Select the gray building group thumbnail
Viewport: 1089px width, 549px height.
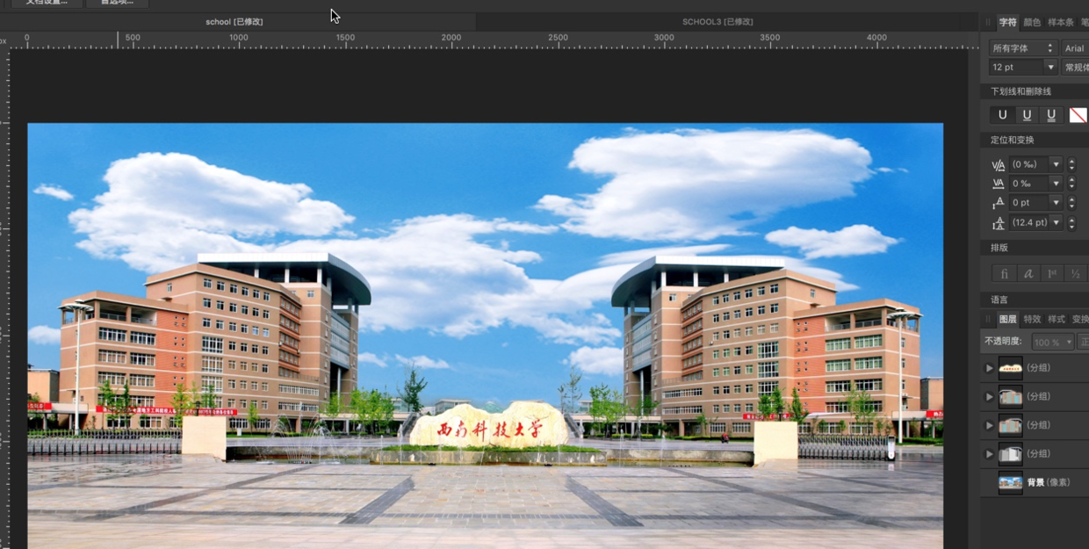[1011, 454]
